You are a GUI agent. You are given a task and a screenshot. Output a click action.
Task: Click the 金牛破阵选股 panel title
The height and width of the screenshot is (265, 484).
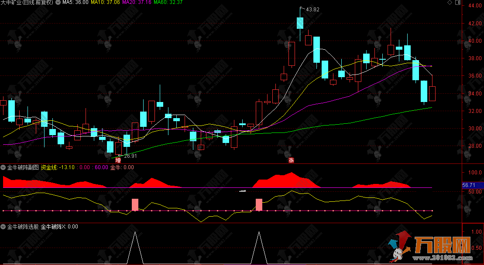click(23, 227)
